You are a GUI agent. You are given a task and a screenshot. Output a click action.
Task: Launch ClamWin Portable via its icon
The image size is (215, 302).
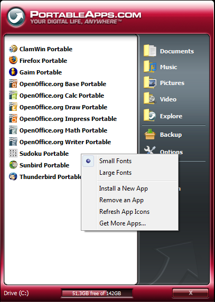coord(13,49)
